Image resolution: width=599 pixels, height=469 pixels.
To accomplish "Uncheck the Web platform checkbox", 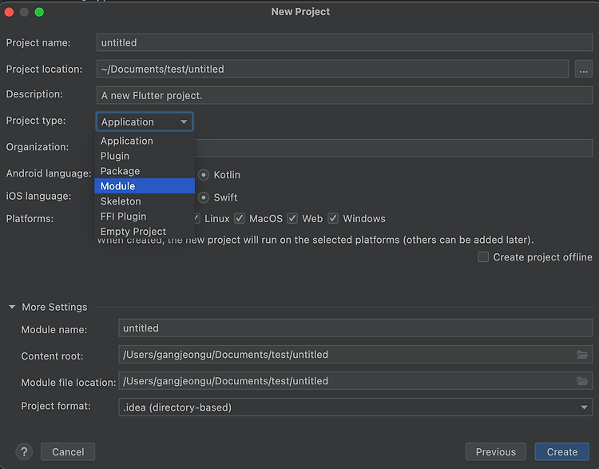I will 292,219.
